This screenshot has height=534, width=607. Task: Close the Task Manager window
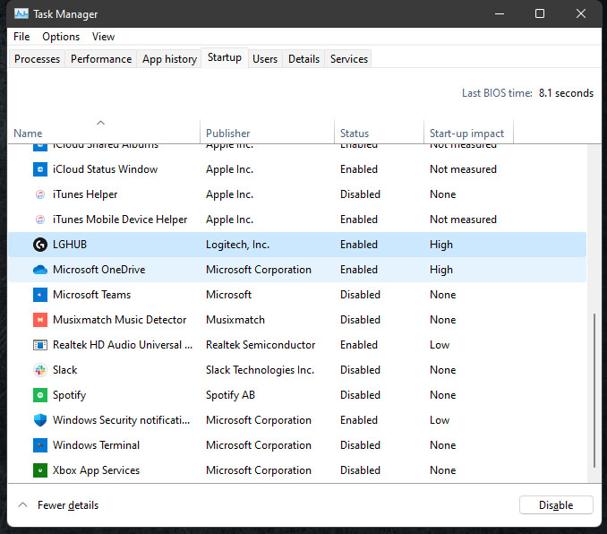pyautogui.click(x=581, y=14)
